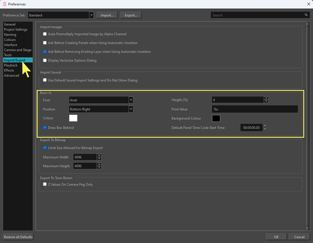Screen dimensions: 313x243
Task: Click the Import... button
Action: pos(107,15)
